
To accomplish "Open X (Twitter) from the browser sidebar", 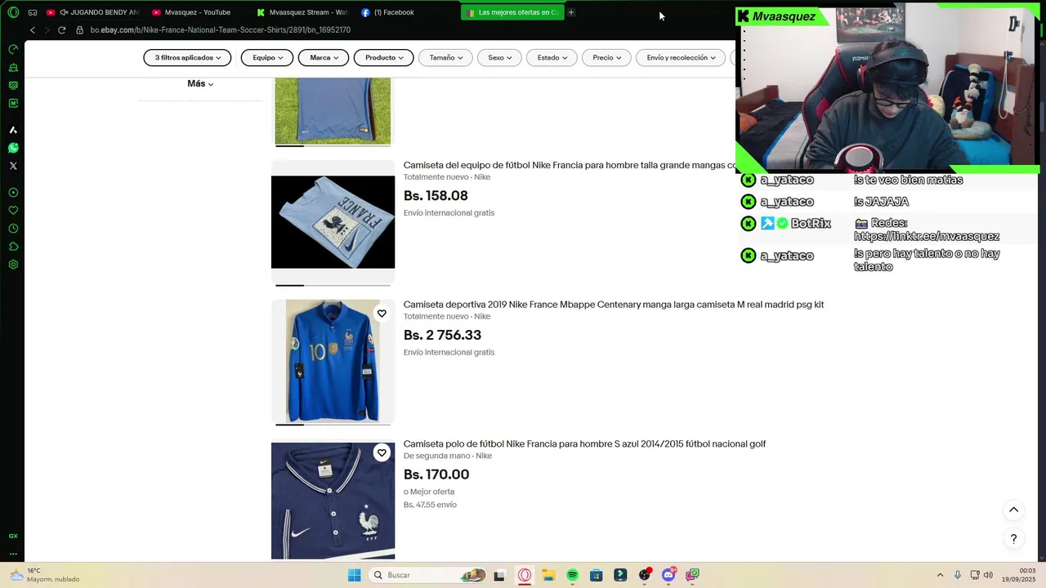I will pyautogui.click(x=13, y=166).
